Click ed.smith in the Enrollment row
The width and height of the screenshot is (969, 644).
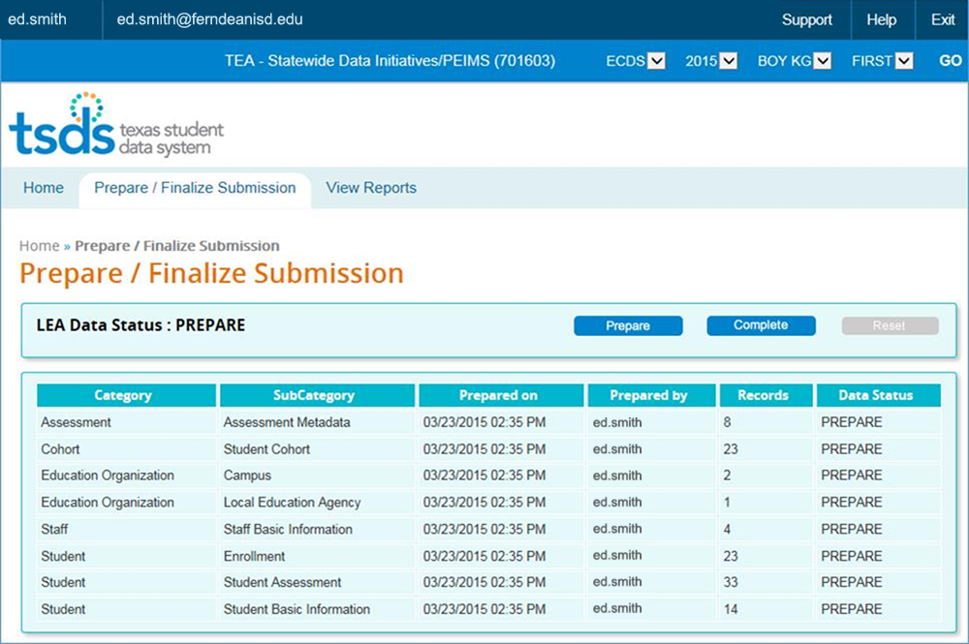(x=616, y=556)
